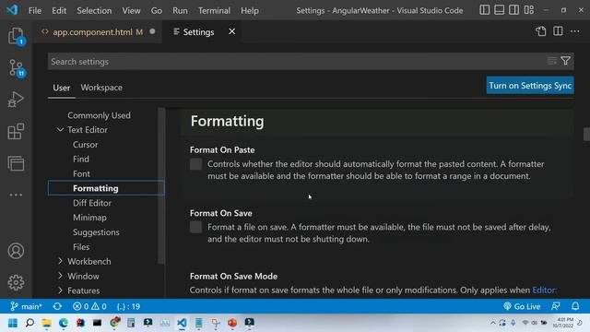Open the View menu
This screenshot has width=590, height=332.
131,10
